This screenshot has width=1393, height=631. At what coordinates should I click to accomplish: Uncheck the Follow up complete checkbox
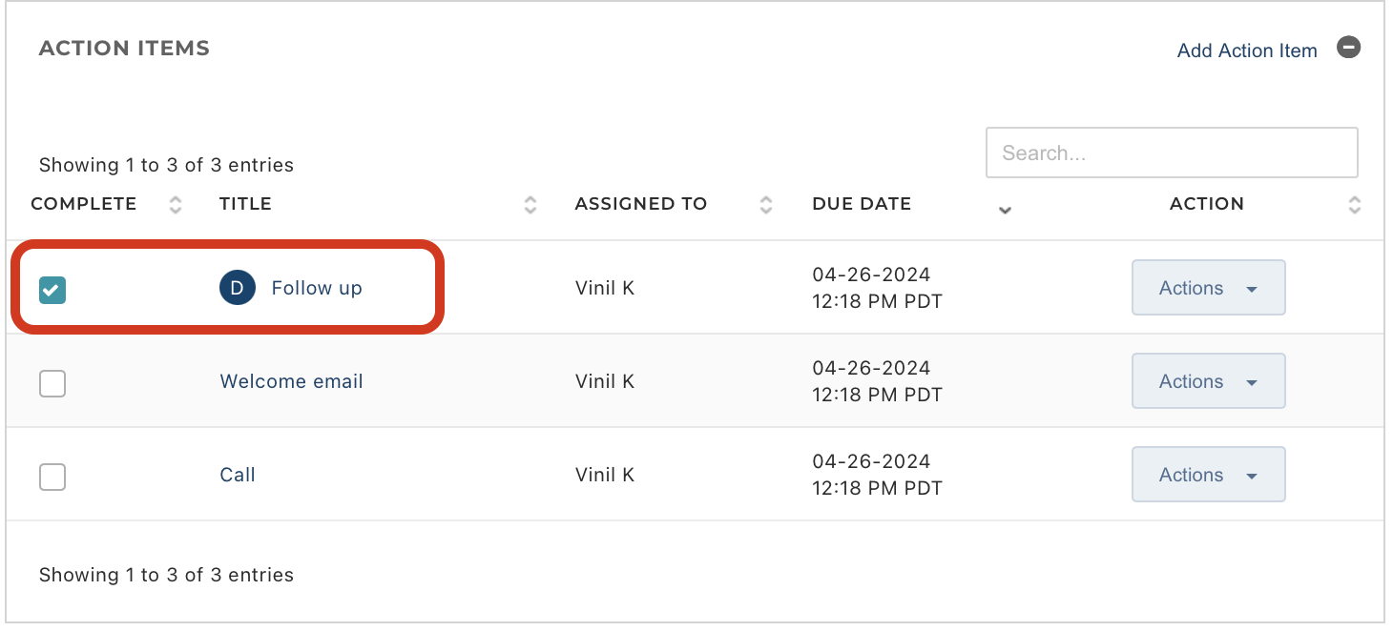click(x=52, y=290)
